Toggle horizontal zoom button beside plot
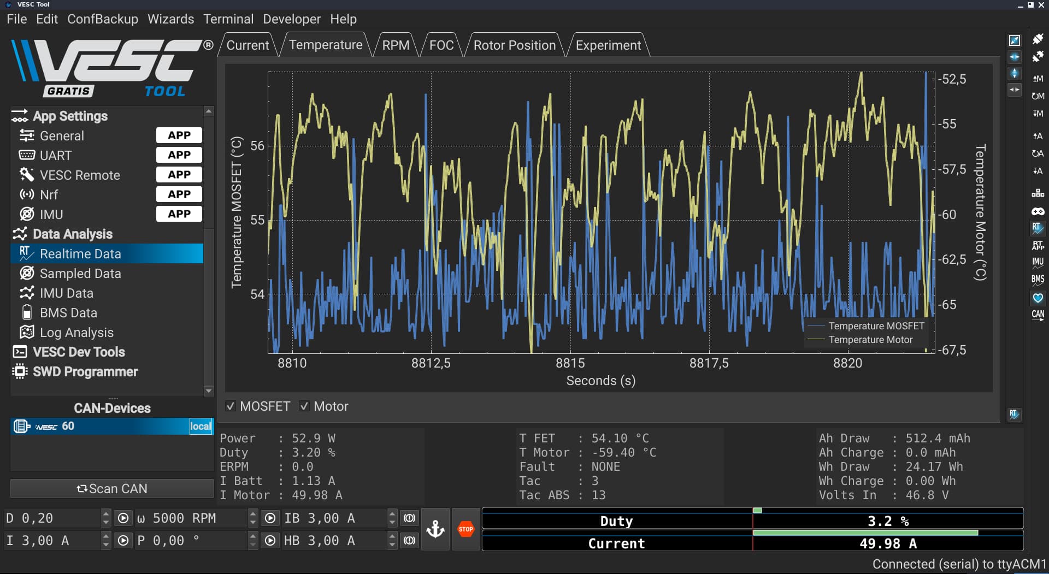This screenshot has height=574, width=1049. point(1014,57)
